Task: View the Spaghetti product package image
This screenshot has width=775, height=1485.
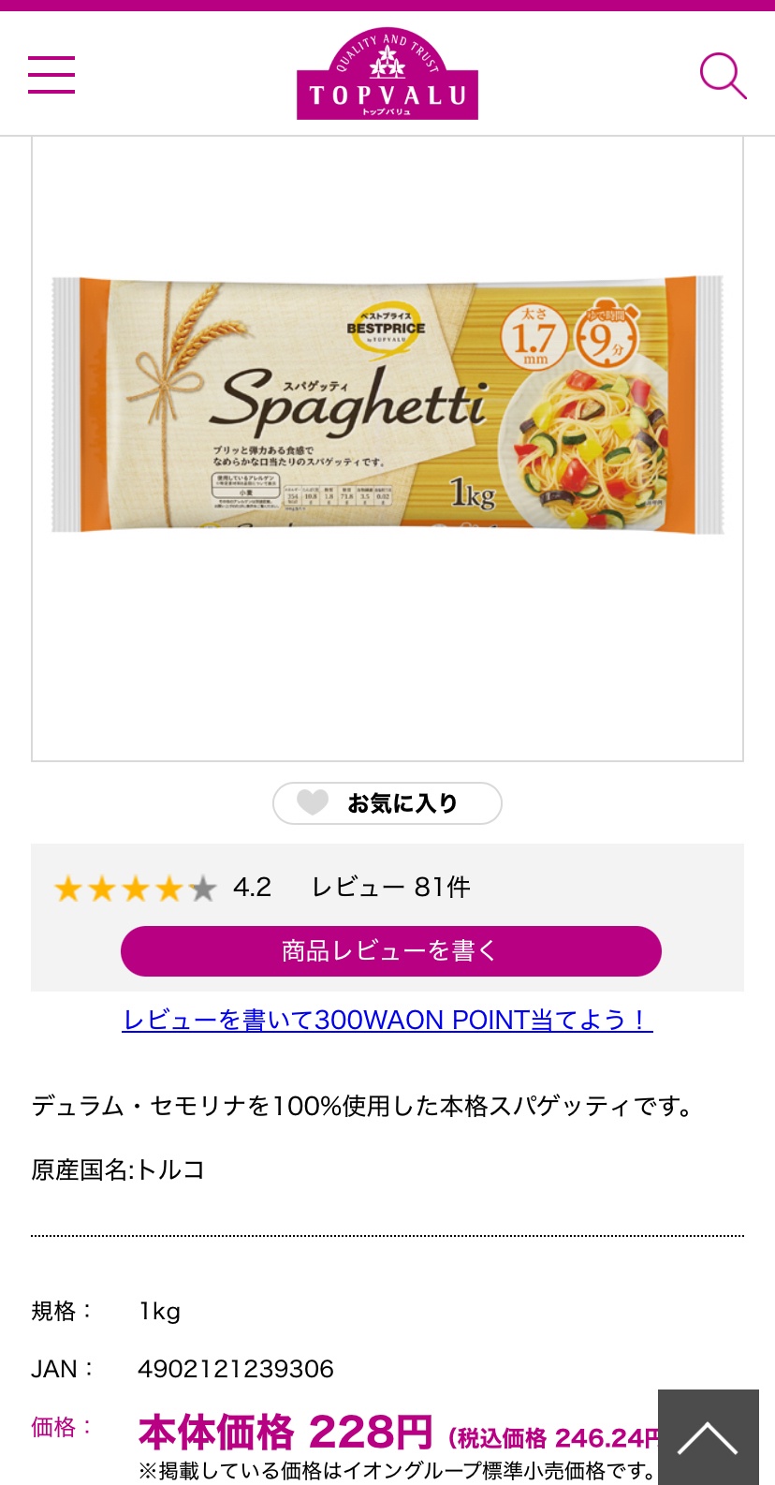Action: [387, 405]
